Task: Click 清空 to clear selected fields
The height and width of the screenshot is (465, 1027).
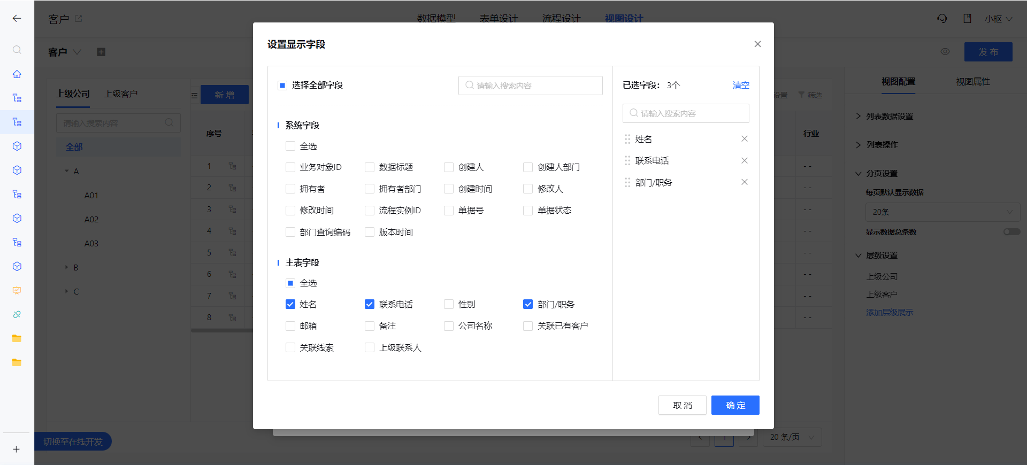Action: click(x=741, y=86)
